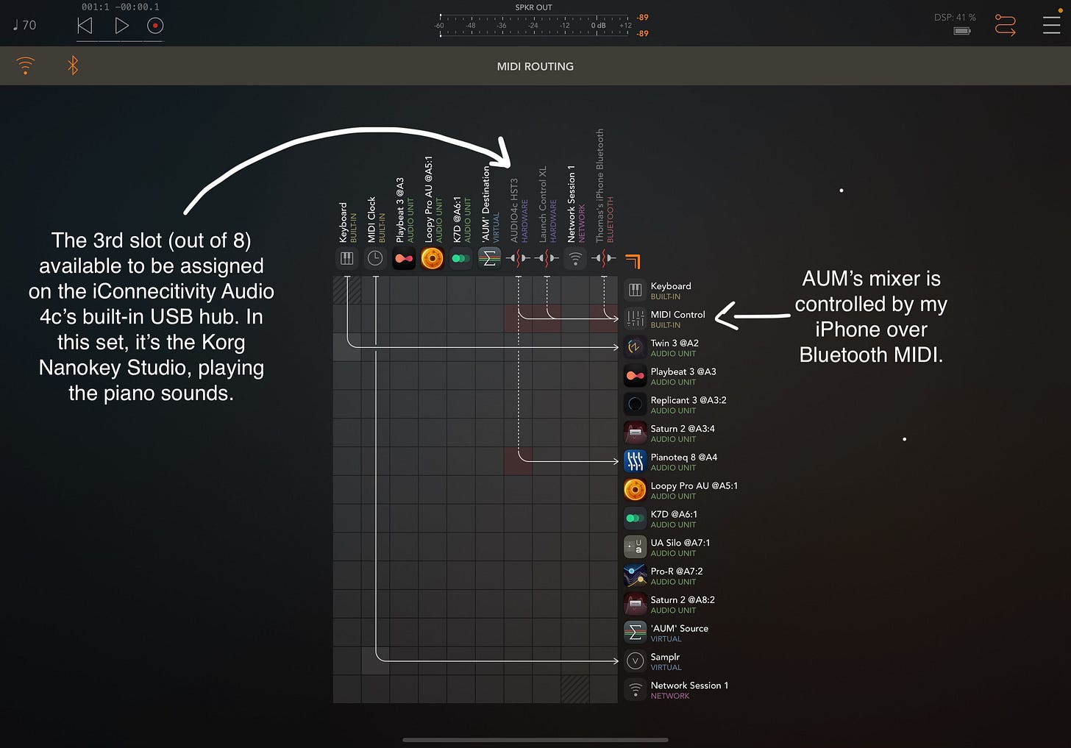Toggle MIDI Clock to Samplr routing cell
Viewport: 1071px width, 748px height.
tap(376, 661)
